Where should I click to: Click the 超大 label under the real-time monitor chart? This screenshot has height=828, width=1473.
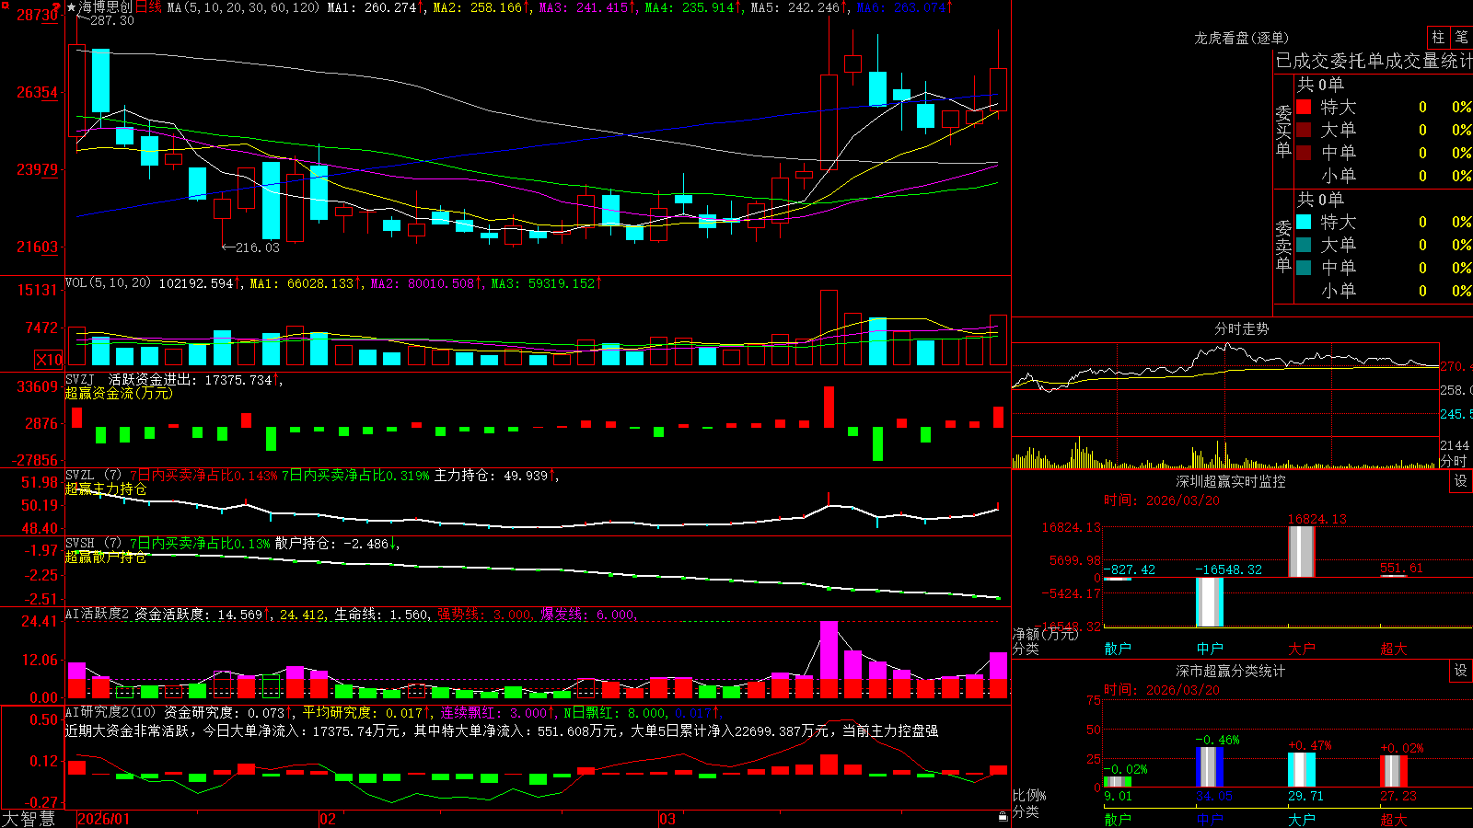point(1394,649)
